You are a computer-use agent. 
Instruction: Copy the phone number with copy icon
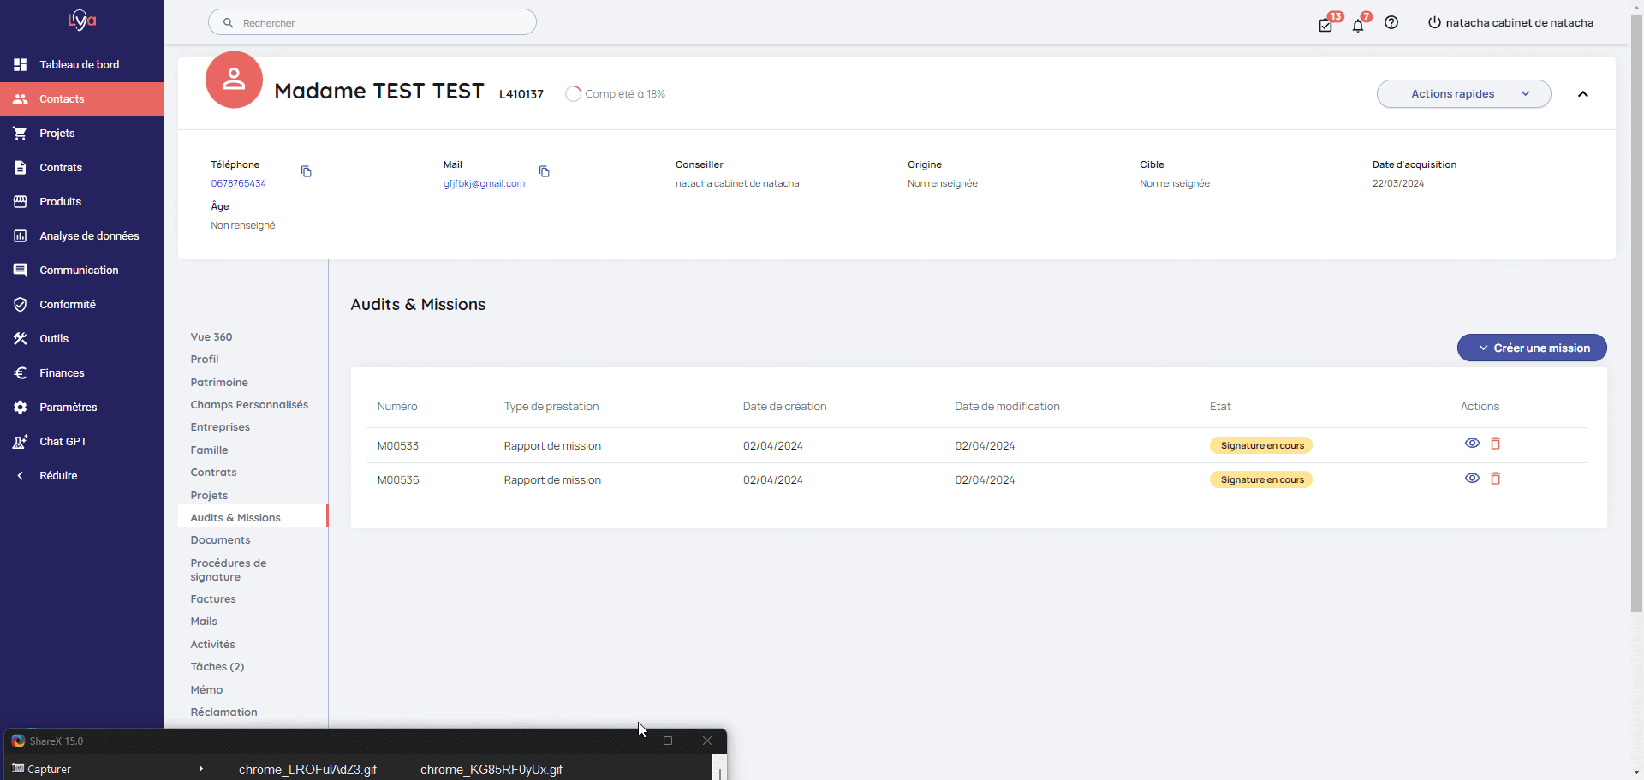[307, 172]
